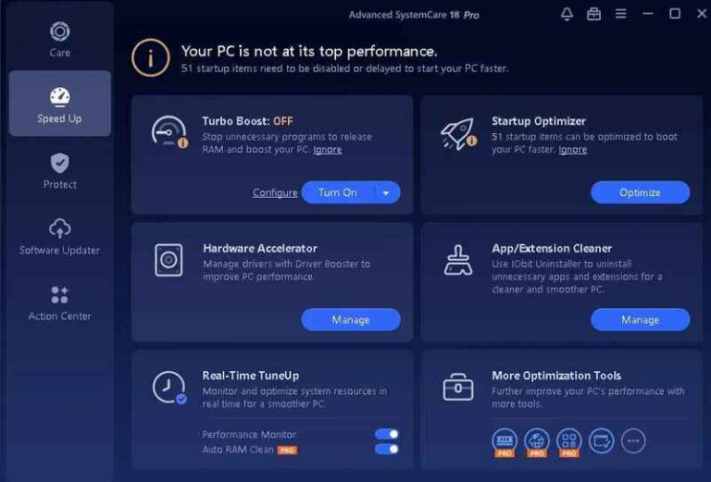This screenshot has height=482, width=711.
Task: Open the notifications bell icon
Action: coord(567,14)
